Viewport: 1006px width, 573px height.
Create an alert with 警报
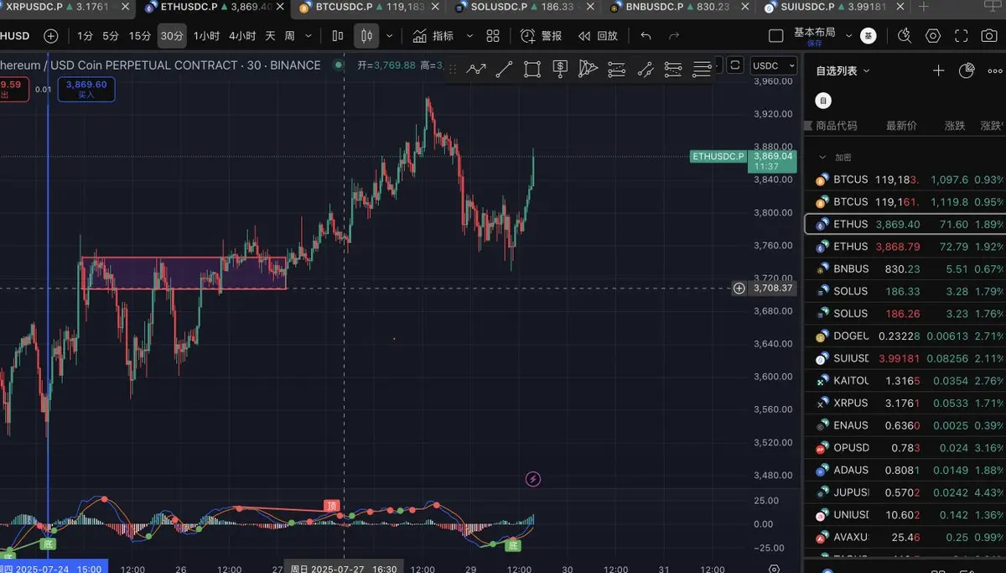coord(542,36)
